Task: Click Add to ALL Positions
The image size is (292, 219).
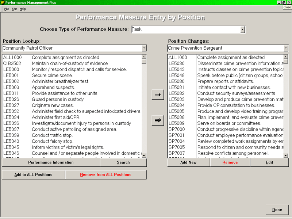Action: pyautogui.click(x=33, y=175)
